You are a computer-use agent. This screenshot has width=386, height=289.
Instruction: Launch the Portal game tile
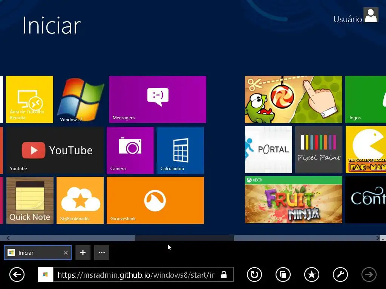click(268, 150)
